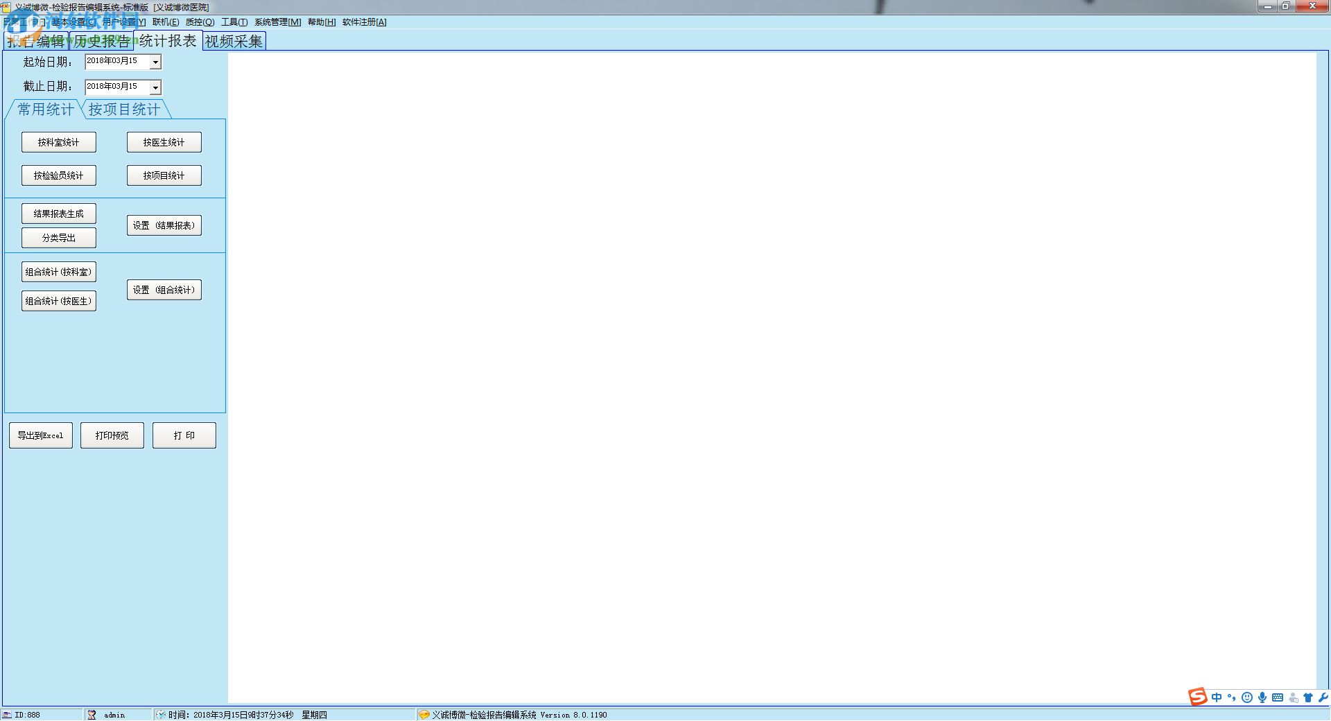Open the 基本设置 menu
The height and width of the screenshot is (721, 1331).
click(x=75, y=22)
